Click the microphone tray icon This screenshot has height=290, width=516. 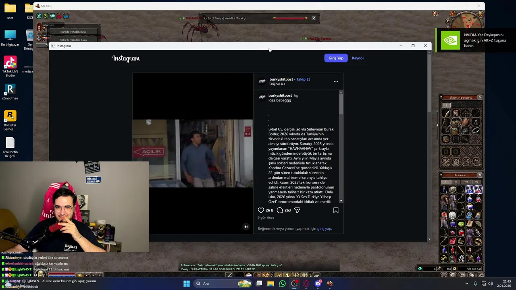[475, 284]
